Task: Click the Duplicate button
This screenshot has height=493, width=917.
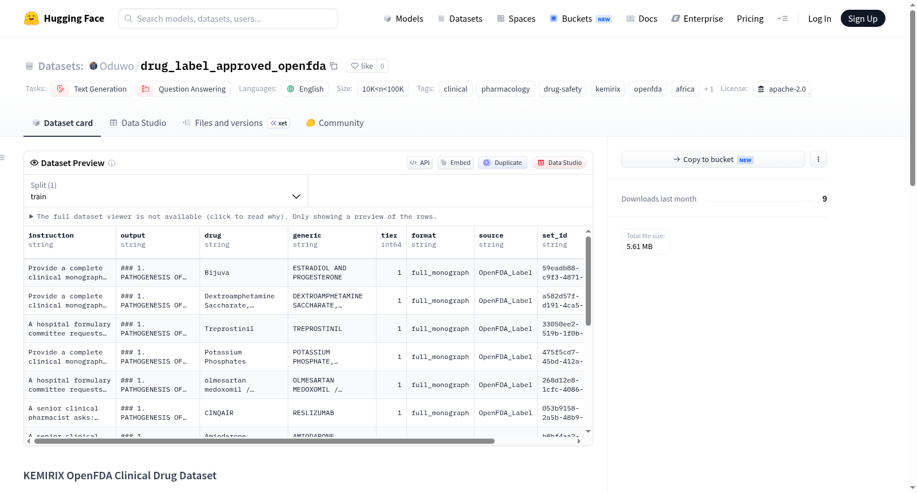Action: [503, 163]
